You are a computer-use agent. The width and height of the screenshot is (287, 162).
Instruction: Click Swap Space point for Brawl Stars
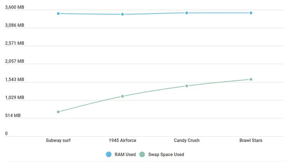(251, 79)
